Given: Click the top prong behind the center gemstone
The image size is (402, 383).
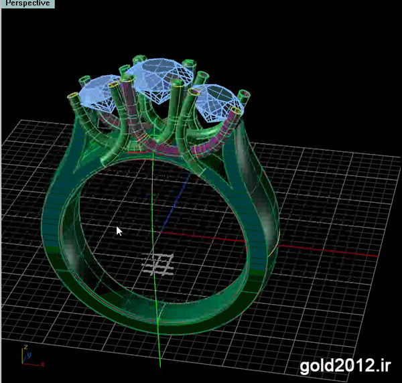Looking at the screenshot, I should [142, 59].
